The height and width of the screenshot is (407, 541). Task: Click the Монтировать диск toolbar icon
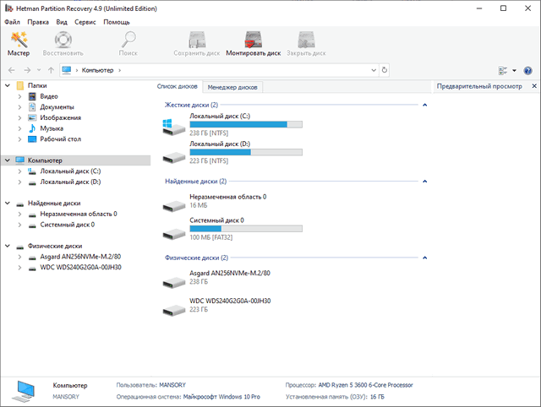pyautogui.click(x=253, y=44)
